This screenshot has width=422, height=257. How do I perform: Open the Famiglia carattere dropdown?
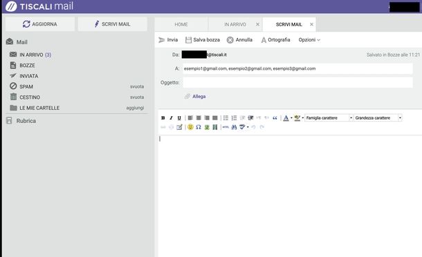tap(329, 117)
